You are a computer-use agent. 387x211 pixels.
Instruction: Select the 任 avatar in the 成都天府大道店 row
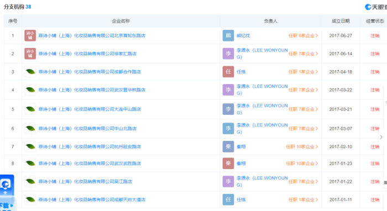228,199
